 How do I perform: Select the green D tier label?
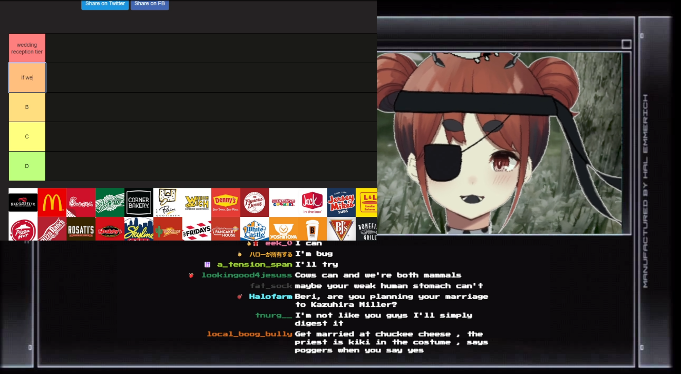(27, 166)
